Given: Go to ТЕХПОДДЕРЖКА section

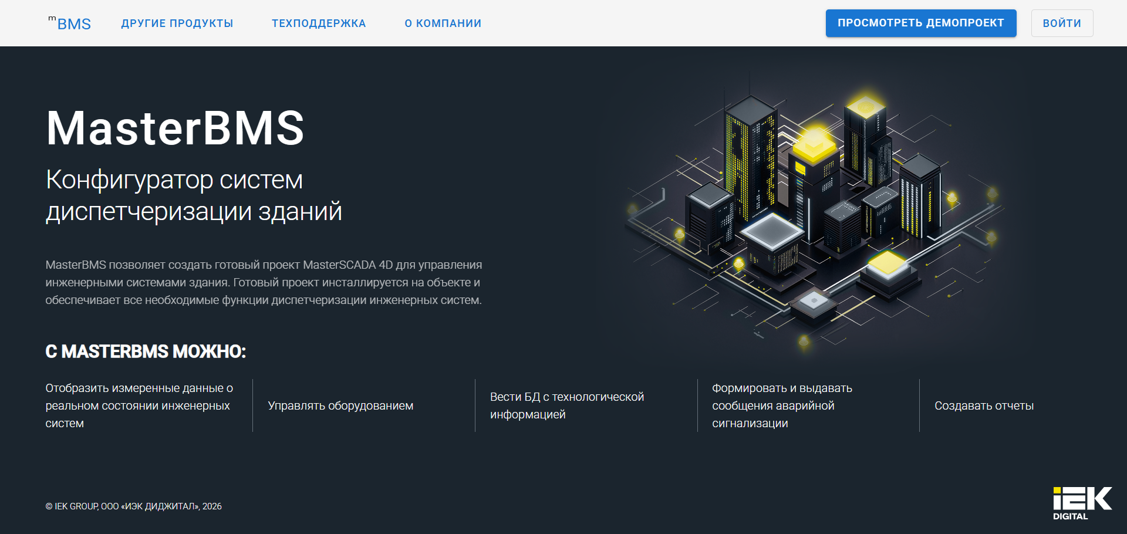Looking at the screenshot, I should coord(319,23).
